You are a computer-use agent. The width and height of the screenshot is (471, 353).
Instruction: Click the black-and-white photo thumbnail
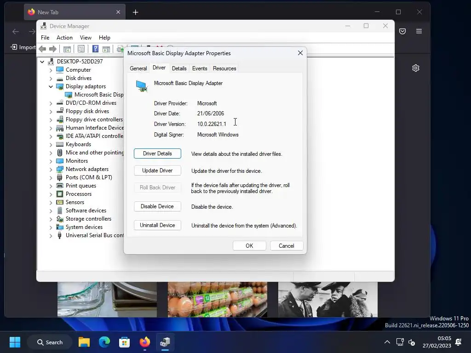pos(327,299)
